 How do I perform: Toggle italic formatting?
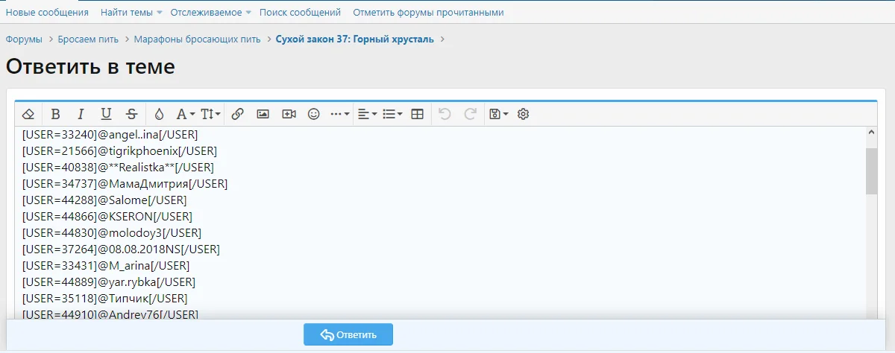point(81,114)
